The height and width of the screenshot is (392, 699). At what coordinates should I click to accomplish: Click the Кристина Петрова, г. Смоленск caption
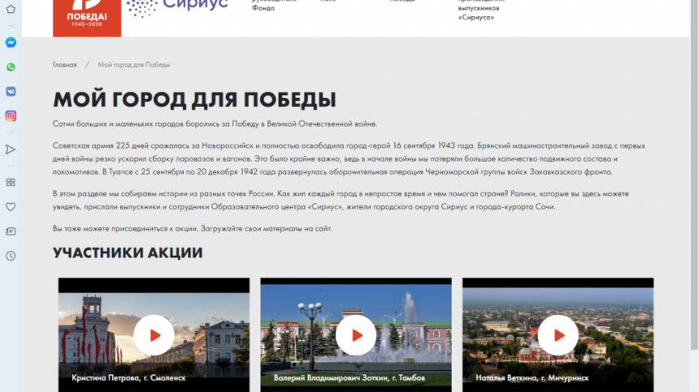coord(128,377)
